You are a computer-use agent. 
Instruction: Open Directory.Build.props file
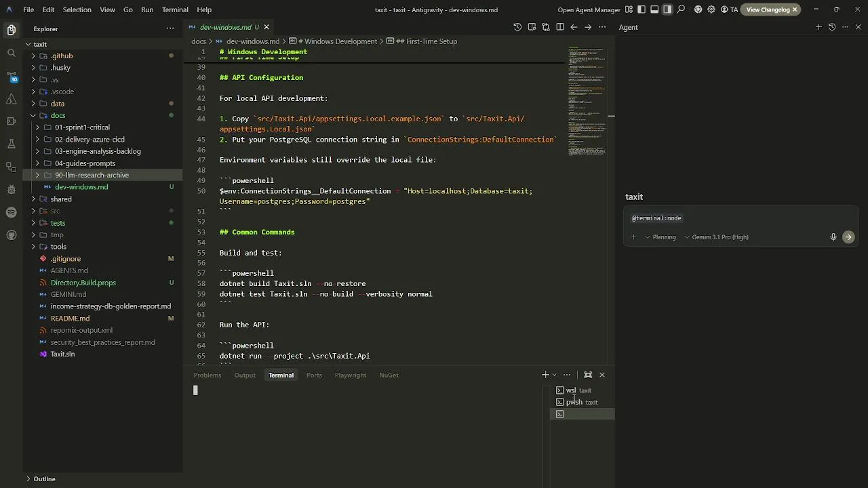click(83, 283)
